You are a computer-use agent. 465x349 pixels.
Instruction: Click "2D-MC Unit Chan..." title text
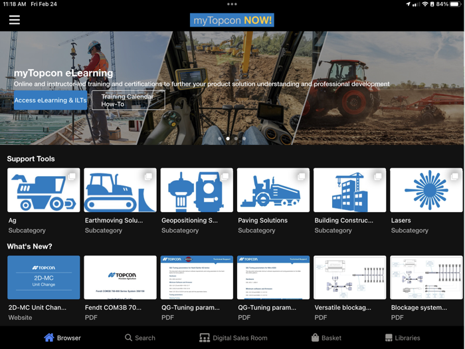pyautogui.click(x=37, y=308)
